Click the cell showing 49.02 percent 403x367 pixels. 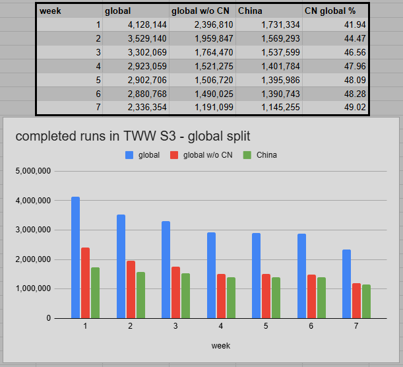(335, 109)
